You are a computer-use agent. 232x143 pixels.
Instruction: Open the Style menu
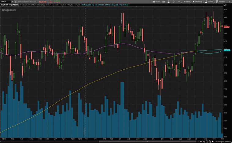click(x=186, y=2)
